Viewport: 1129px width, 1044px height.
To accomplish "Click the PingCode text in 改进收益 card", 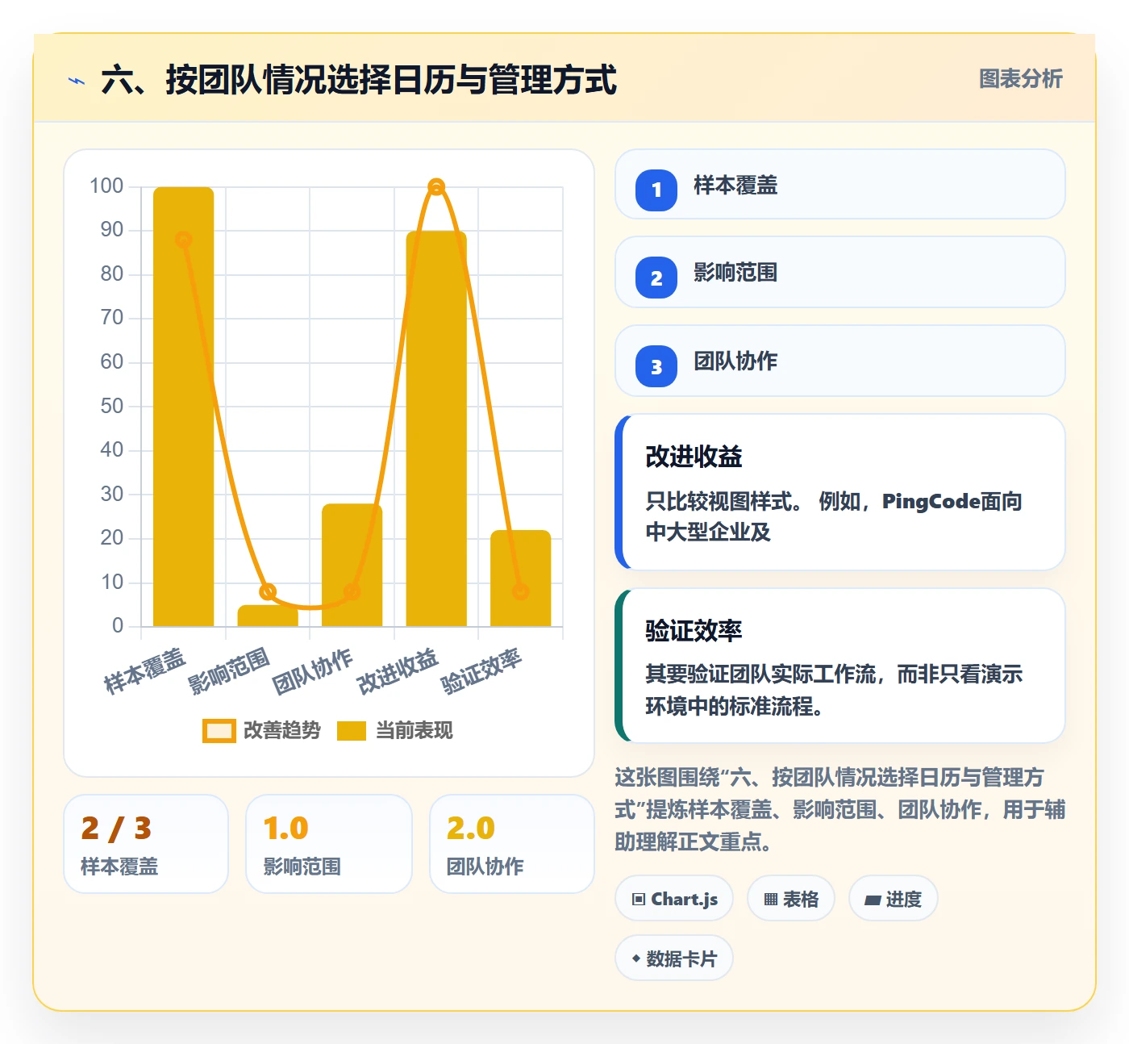I will 931,501.
